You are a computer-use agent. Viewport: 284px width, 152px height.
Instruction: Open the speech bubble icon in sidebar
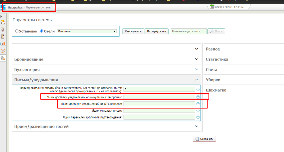pyautogui.click(x=3, y=51)
